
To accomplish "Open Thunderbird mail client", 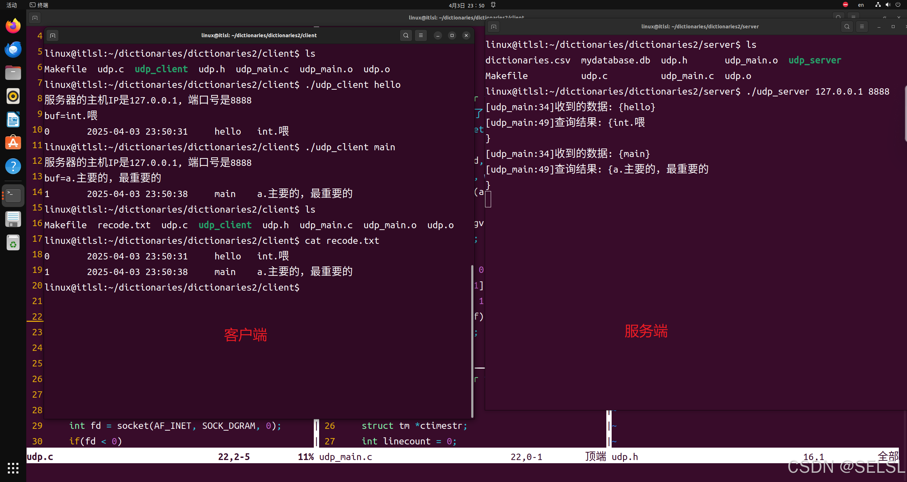I will click(x=13, y=50).
